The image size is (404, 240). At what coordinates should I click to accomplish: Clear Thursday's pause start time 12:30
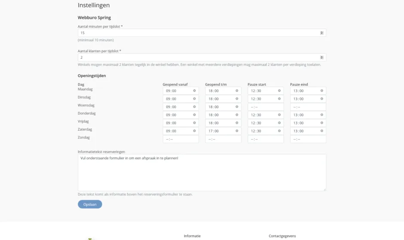(x=279, y=115)
